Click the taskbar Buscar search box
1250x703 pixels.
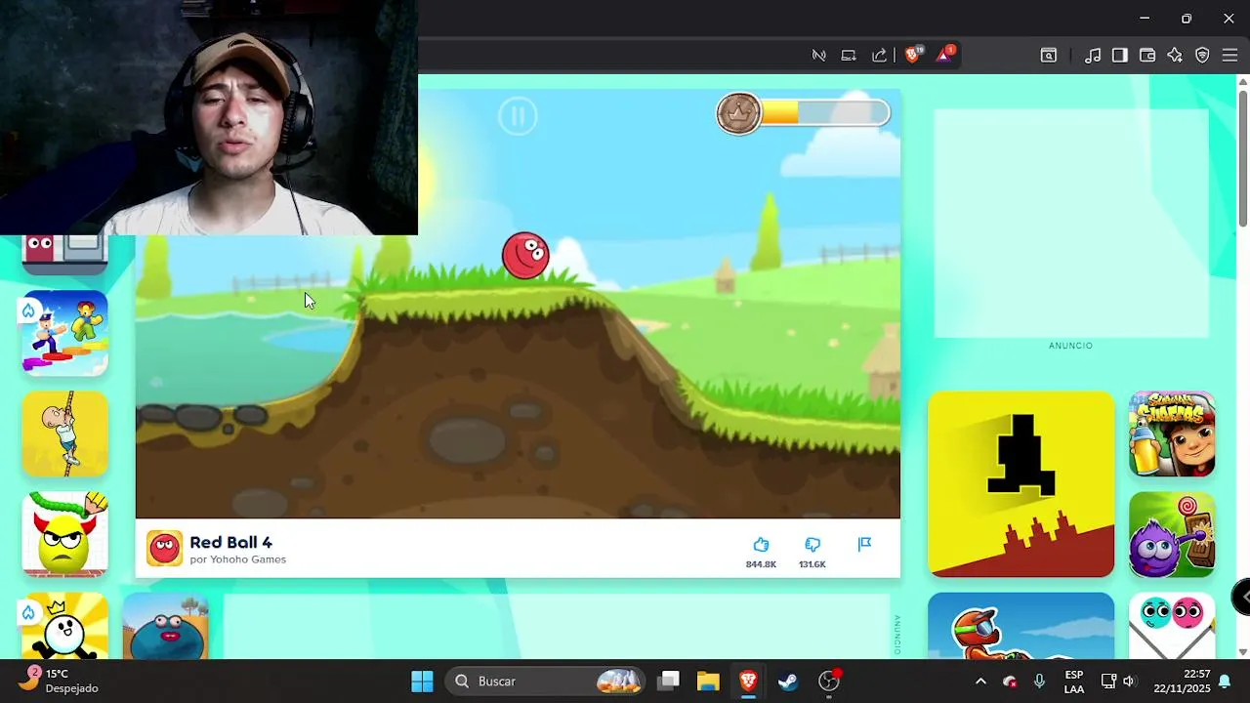[545, 681]
